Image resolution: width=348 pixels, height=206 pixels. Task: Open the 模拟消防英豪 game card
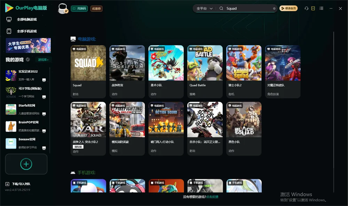[127, 128]
